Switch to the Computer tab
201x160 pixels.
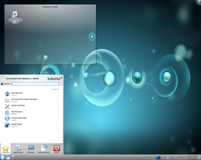click(x=31, y=149)
